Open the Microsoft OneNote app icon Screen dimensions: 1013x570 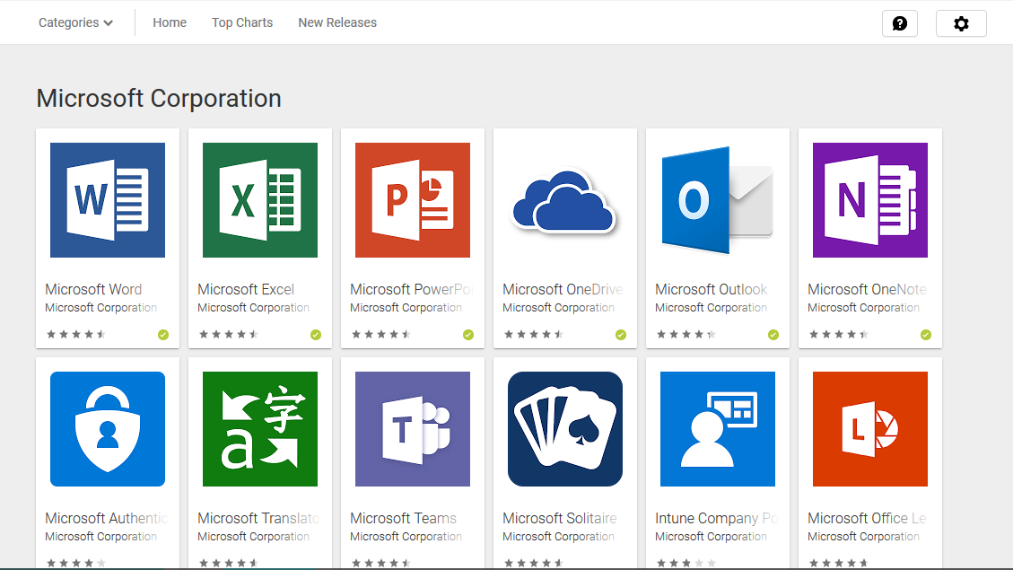pos(869,199)
